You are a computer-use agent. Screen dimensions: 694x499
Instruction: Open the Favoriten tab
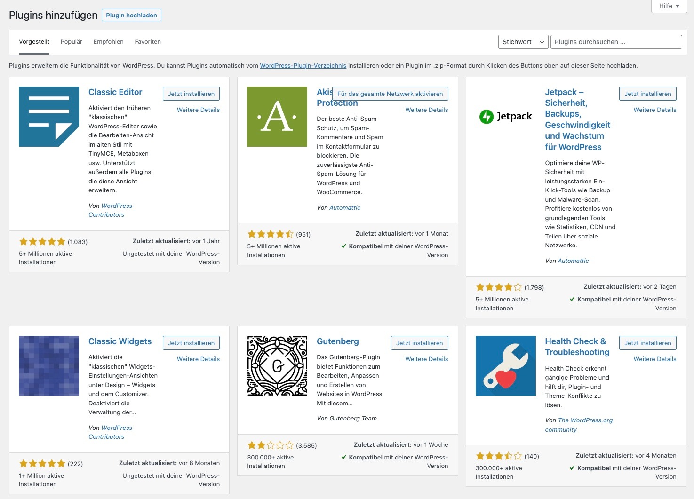148,42
